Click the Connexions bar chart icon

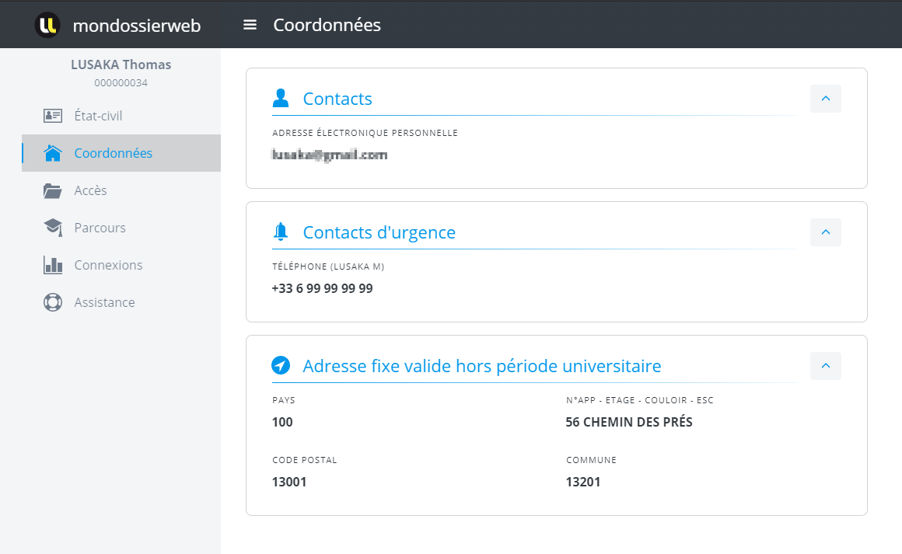point(53,265)
